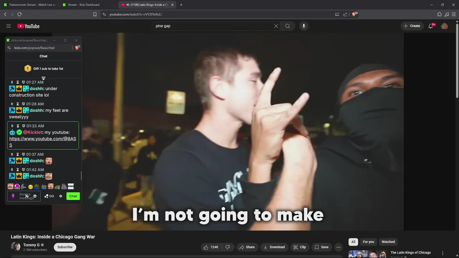Delete doshh's 01:42 AM message
This screenshot has width=459, height=258.
(12, 169)
